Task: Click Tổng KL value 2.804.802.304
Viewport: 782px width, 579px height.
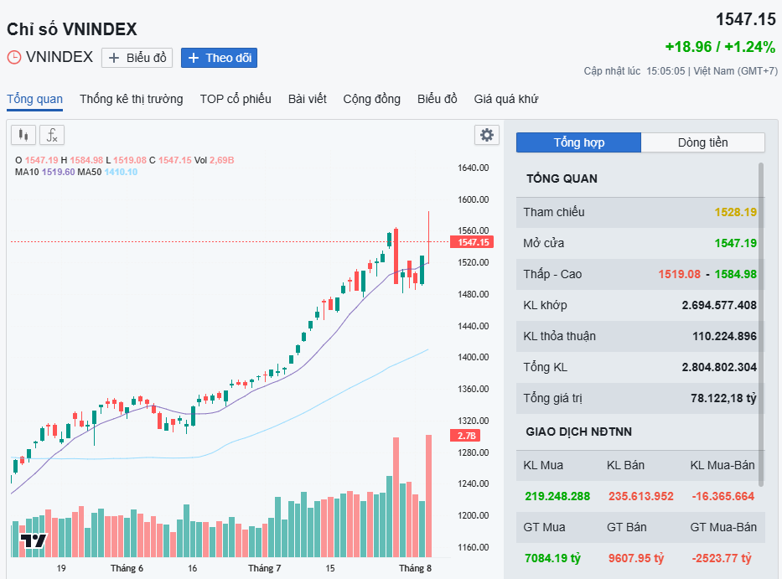Action: 719,367
